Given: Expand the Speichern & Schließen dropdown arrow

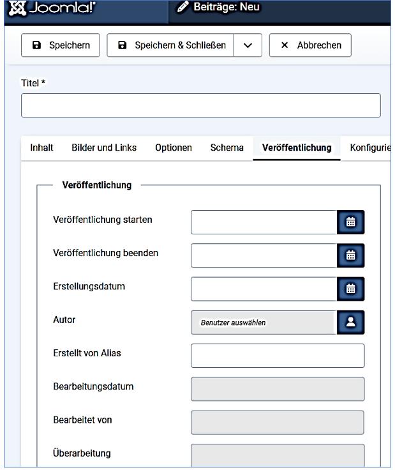Looking at the screenshot, I should (x=248, y=45).
